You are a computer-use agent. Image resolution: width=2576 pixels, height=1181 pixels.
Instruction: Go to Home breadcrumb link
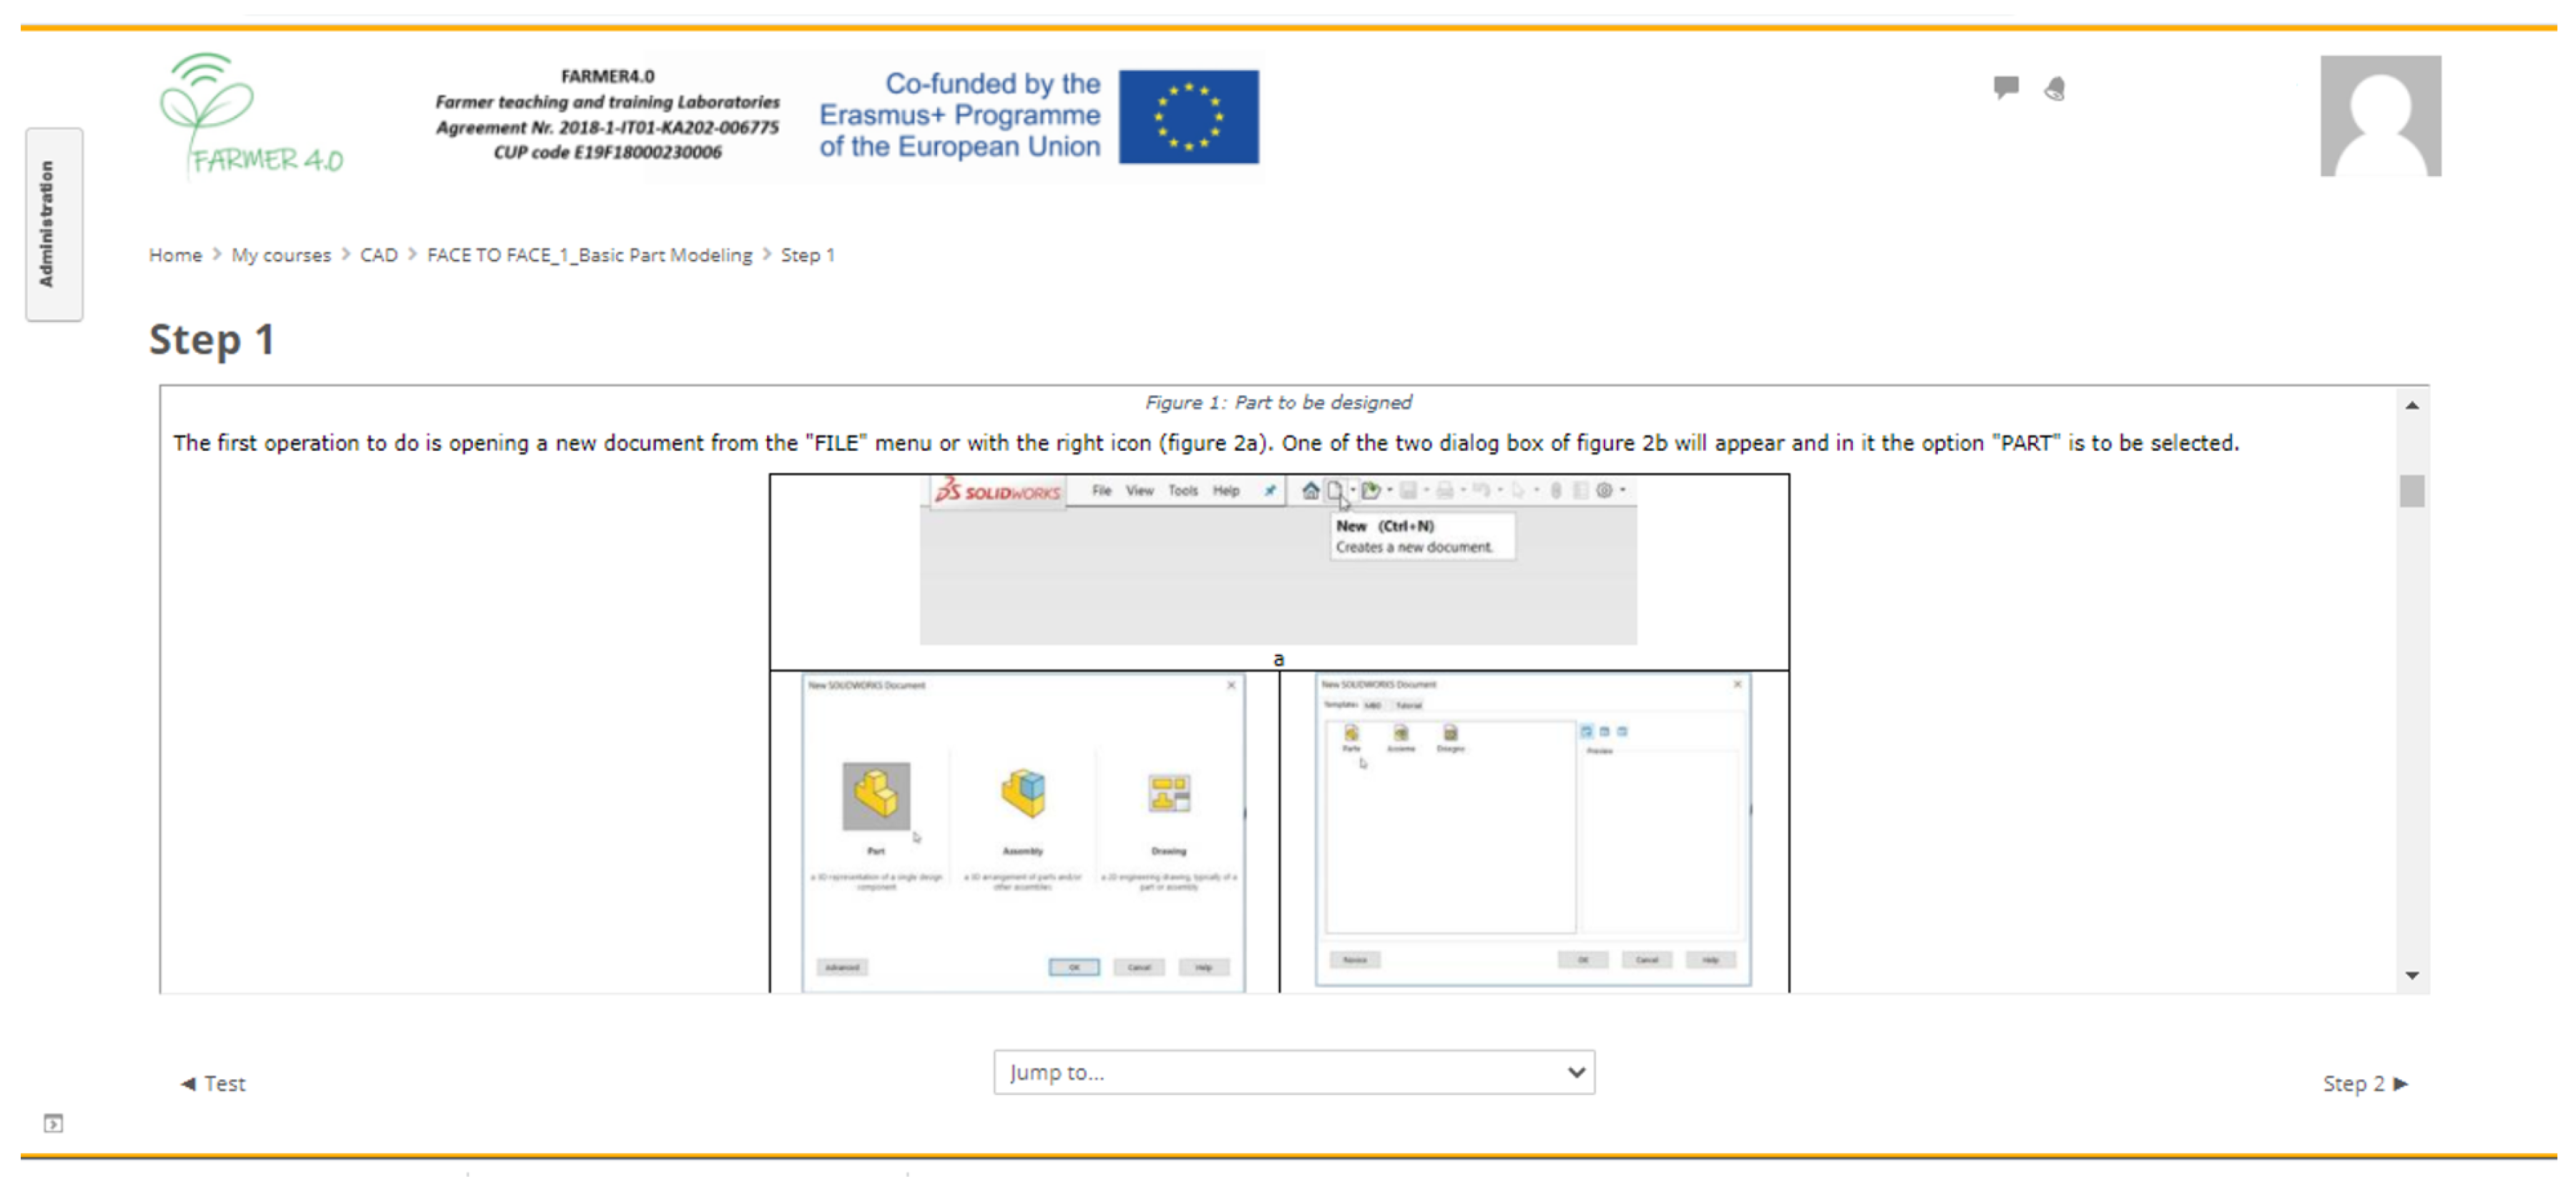[x=175, y=256]
